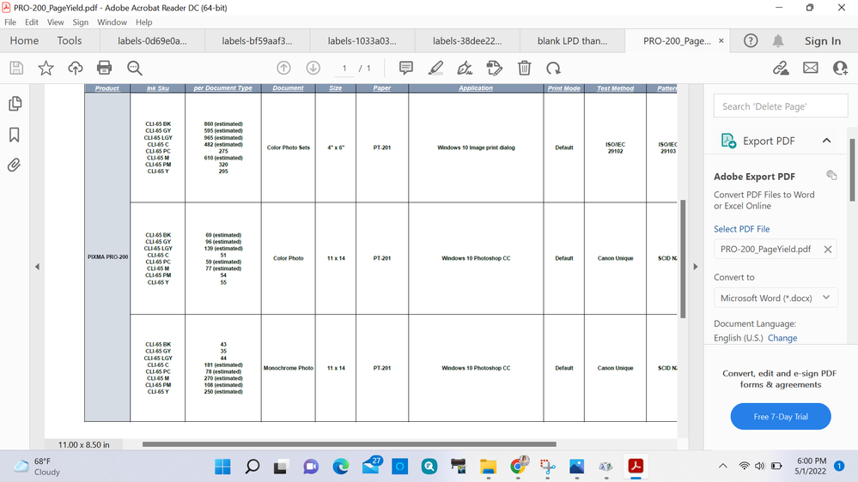
Task: Click the vertical document scrollbar
Action: tap(683, 259)
